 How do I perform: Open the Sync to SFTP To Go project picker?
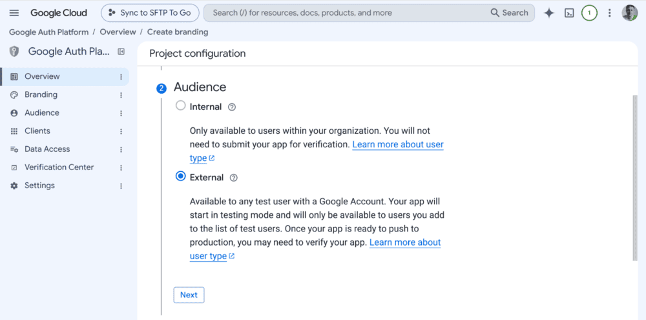150,13
